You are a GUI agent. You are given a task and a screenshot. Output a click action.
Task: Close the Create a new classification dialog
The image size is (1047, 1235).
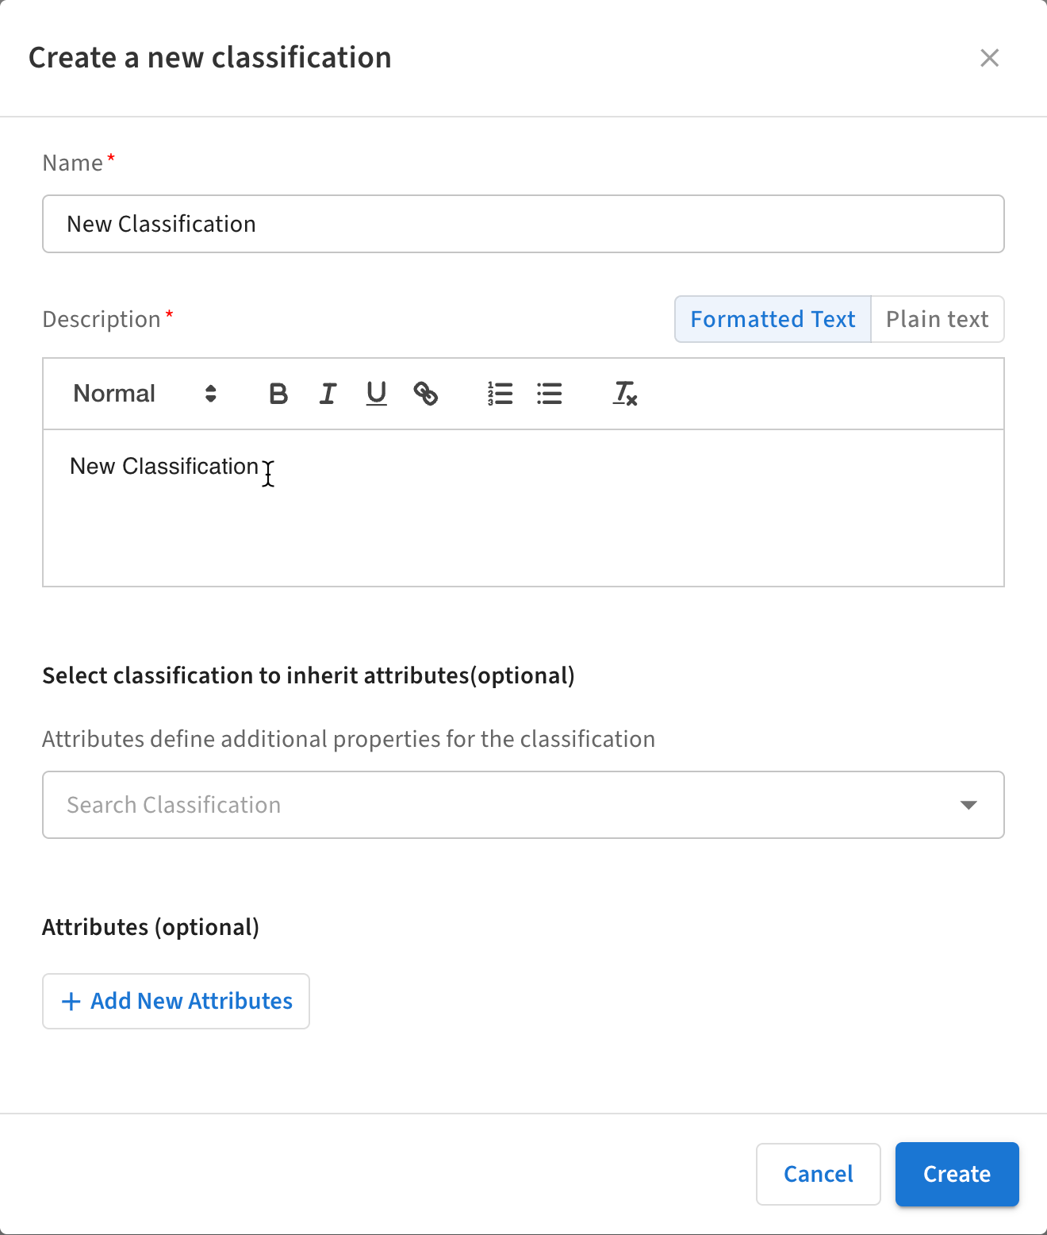989,58
